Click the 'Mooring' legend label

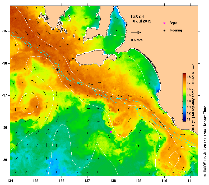pos(176,30)
